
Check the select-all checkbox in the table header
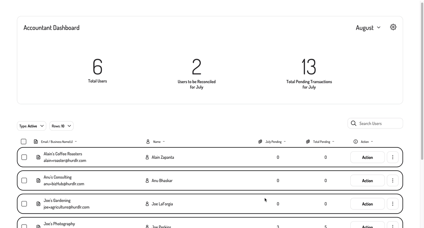(x=24, y=141)
